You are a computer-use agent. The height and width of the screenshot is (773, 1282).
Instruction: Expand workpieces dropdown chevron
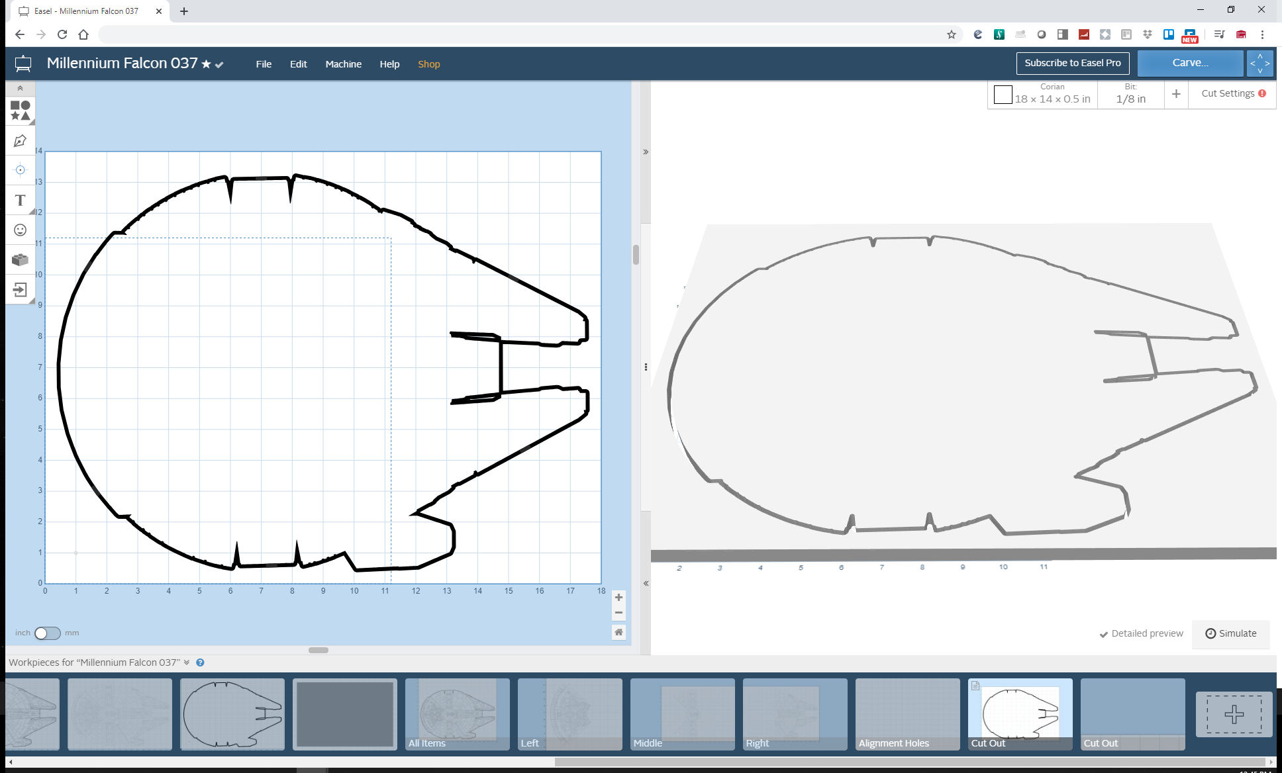click(x=187, y=662)
